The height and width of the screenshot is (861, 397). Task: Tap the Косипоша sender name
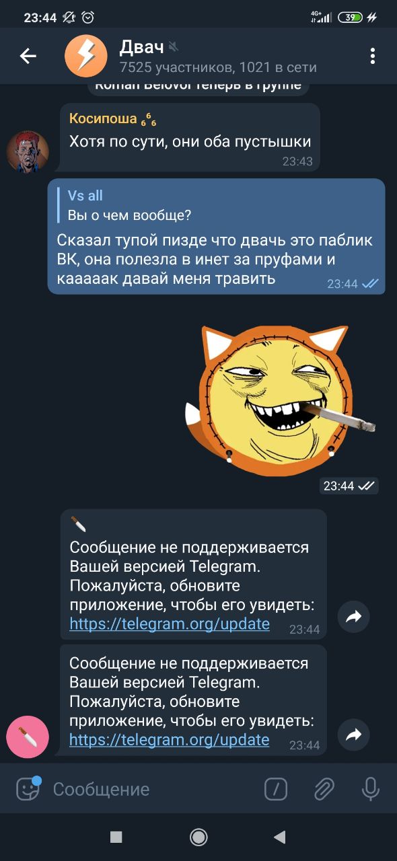coord(103,120)
